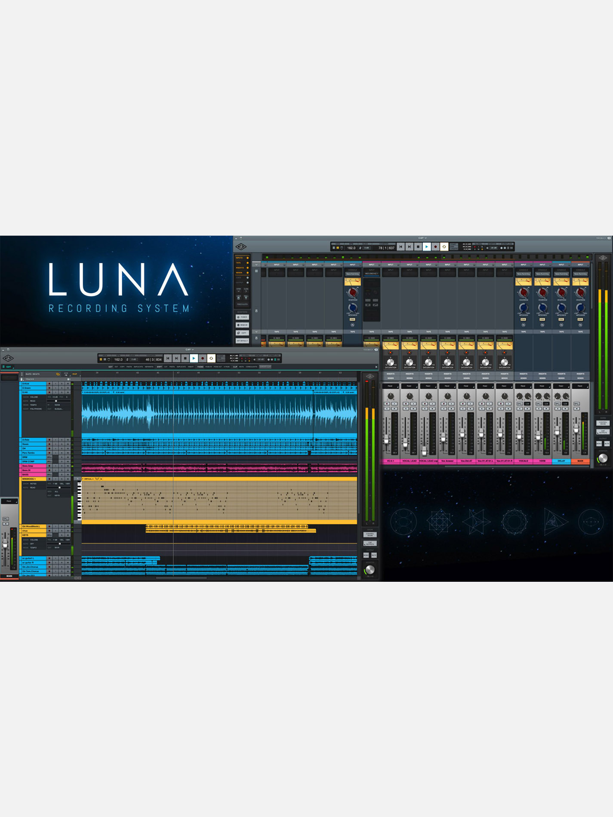Open Read automation dropdown on DELAY strip
Screen dimensions: 613x817
click(x=561, y=386)
